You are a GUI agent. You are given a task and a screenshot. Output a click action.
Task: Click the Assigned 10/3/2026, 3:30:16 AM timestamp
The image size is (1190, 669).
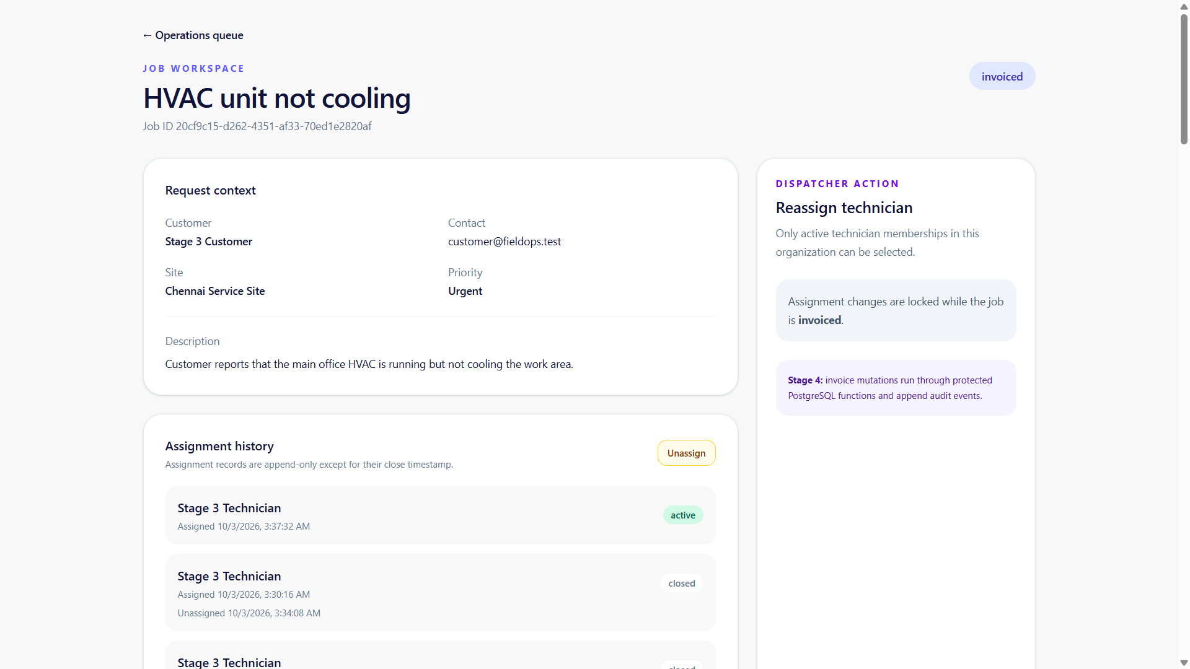244,595
